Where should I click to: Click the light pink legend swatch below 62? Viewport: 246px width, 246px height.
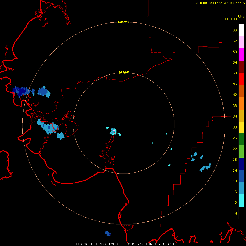point(241,42)
